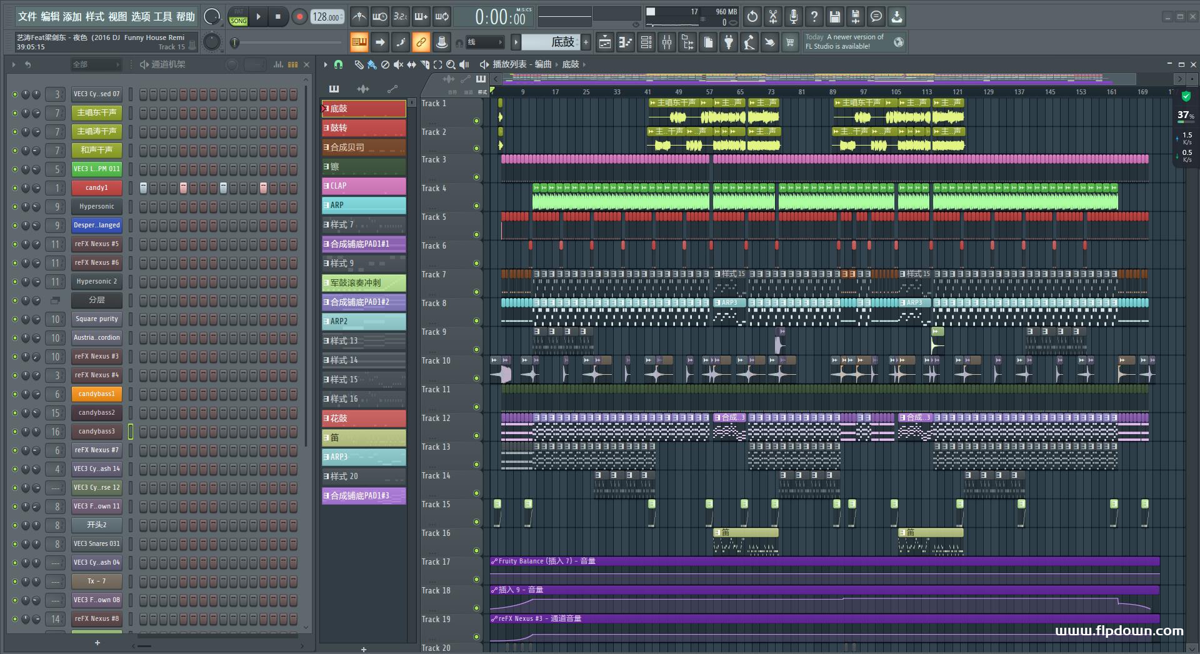
Task: Open channel rack graph editor icon
Action: 278,64
